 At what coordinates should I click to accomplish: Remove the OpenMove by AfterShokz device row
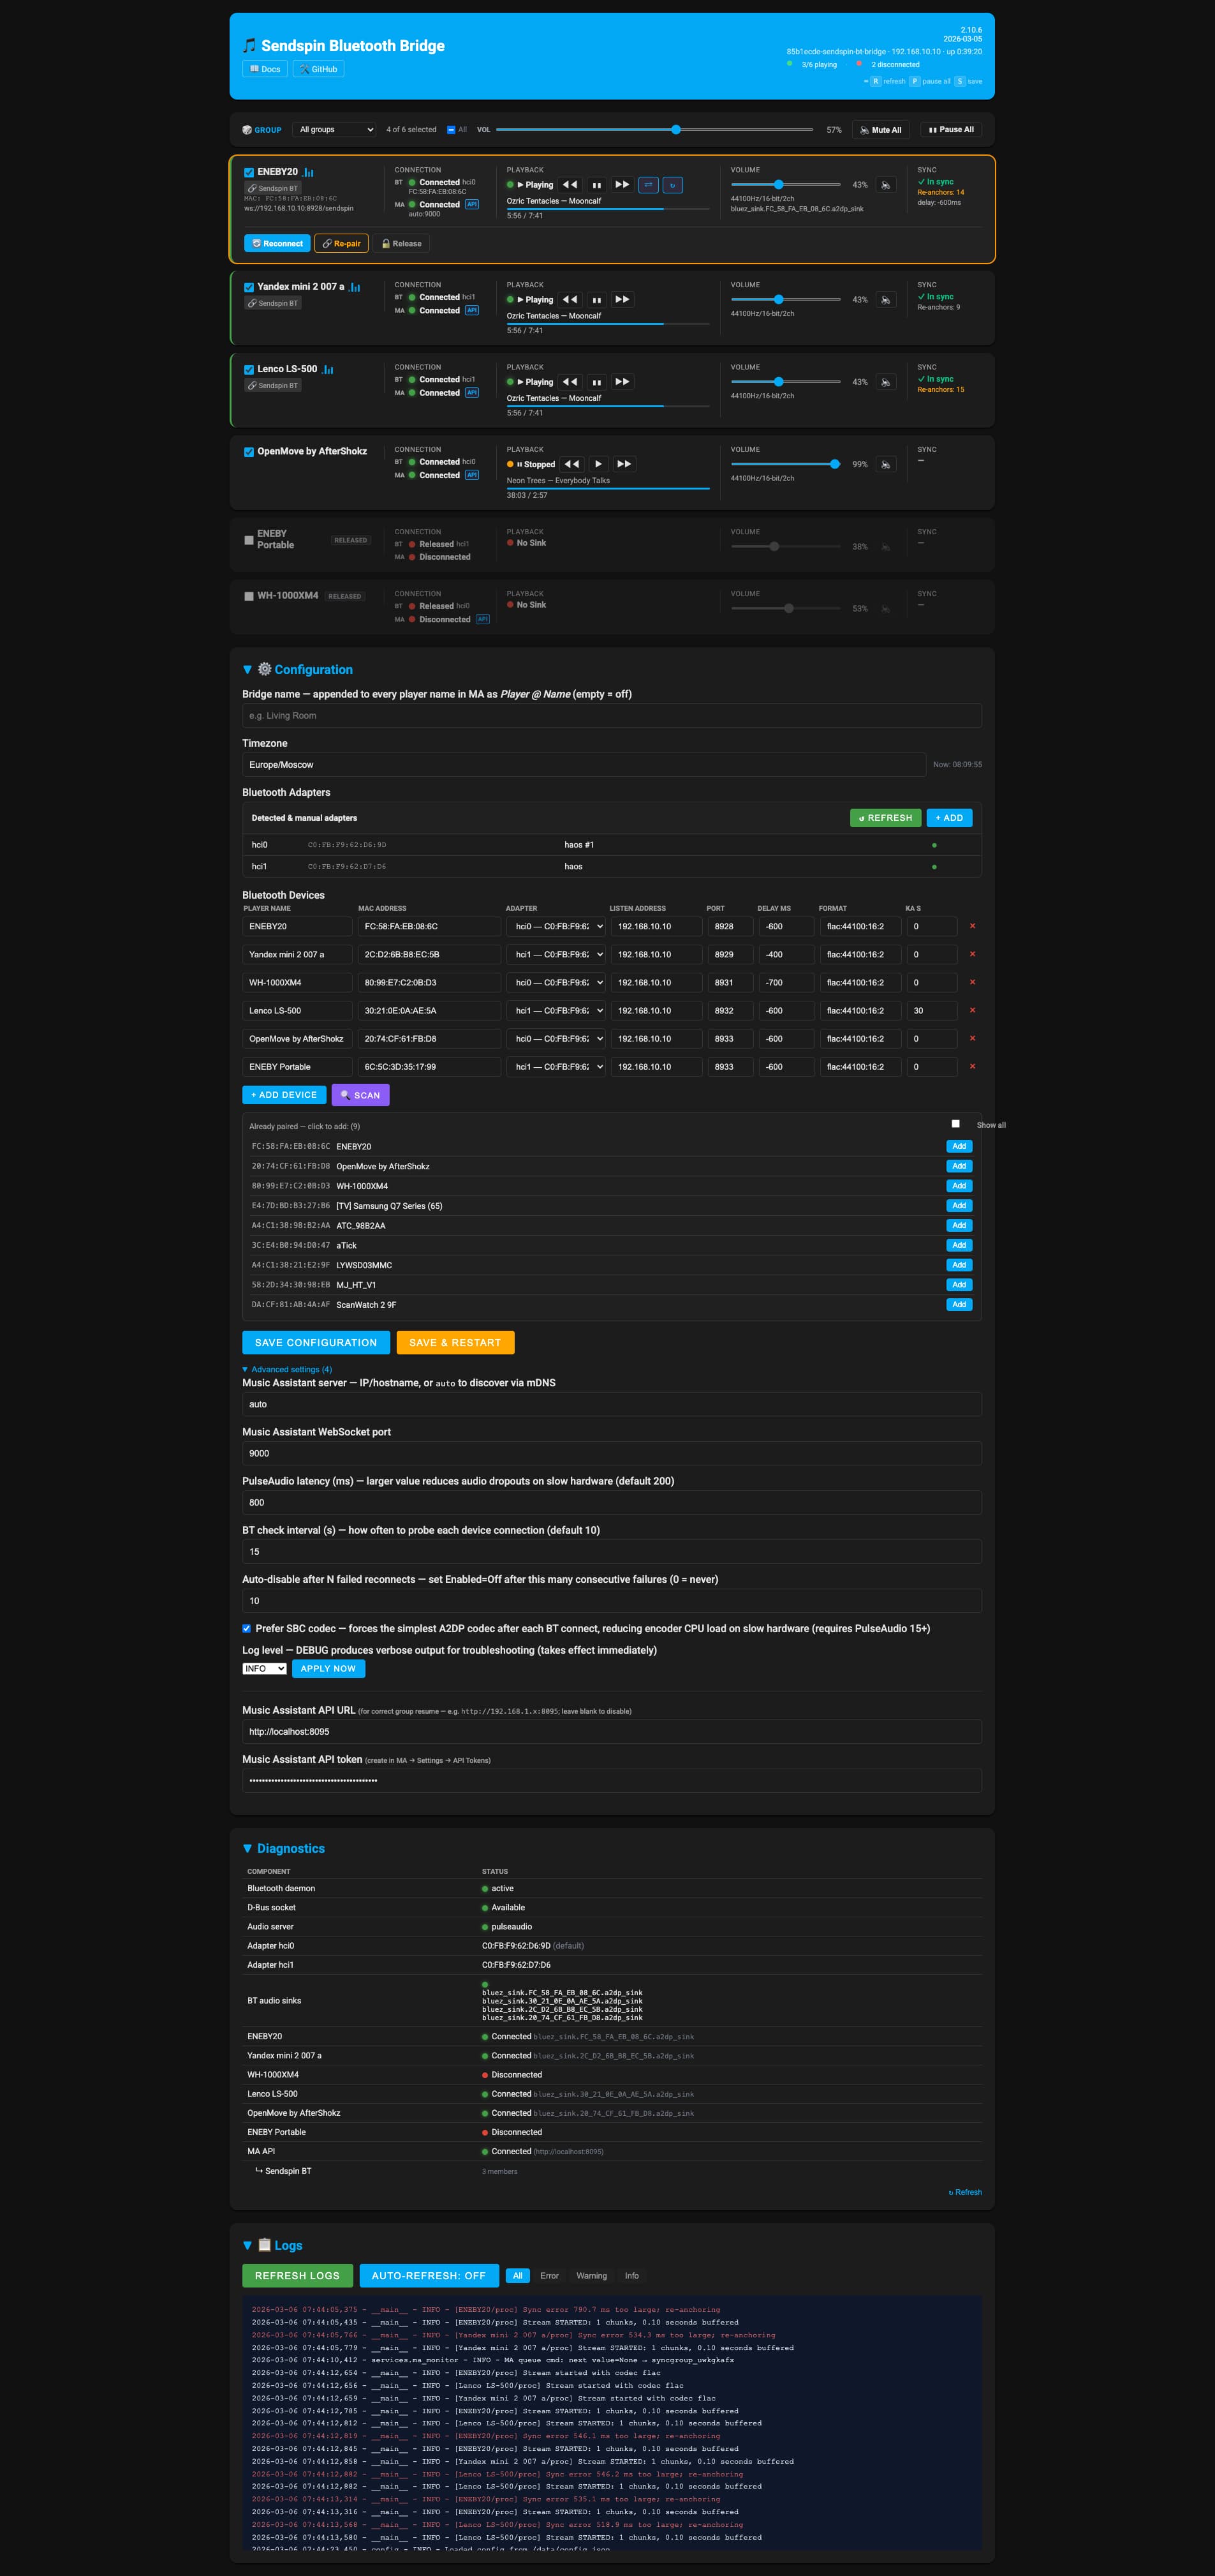pos(972,1038)
